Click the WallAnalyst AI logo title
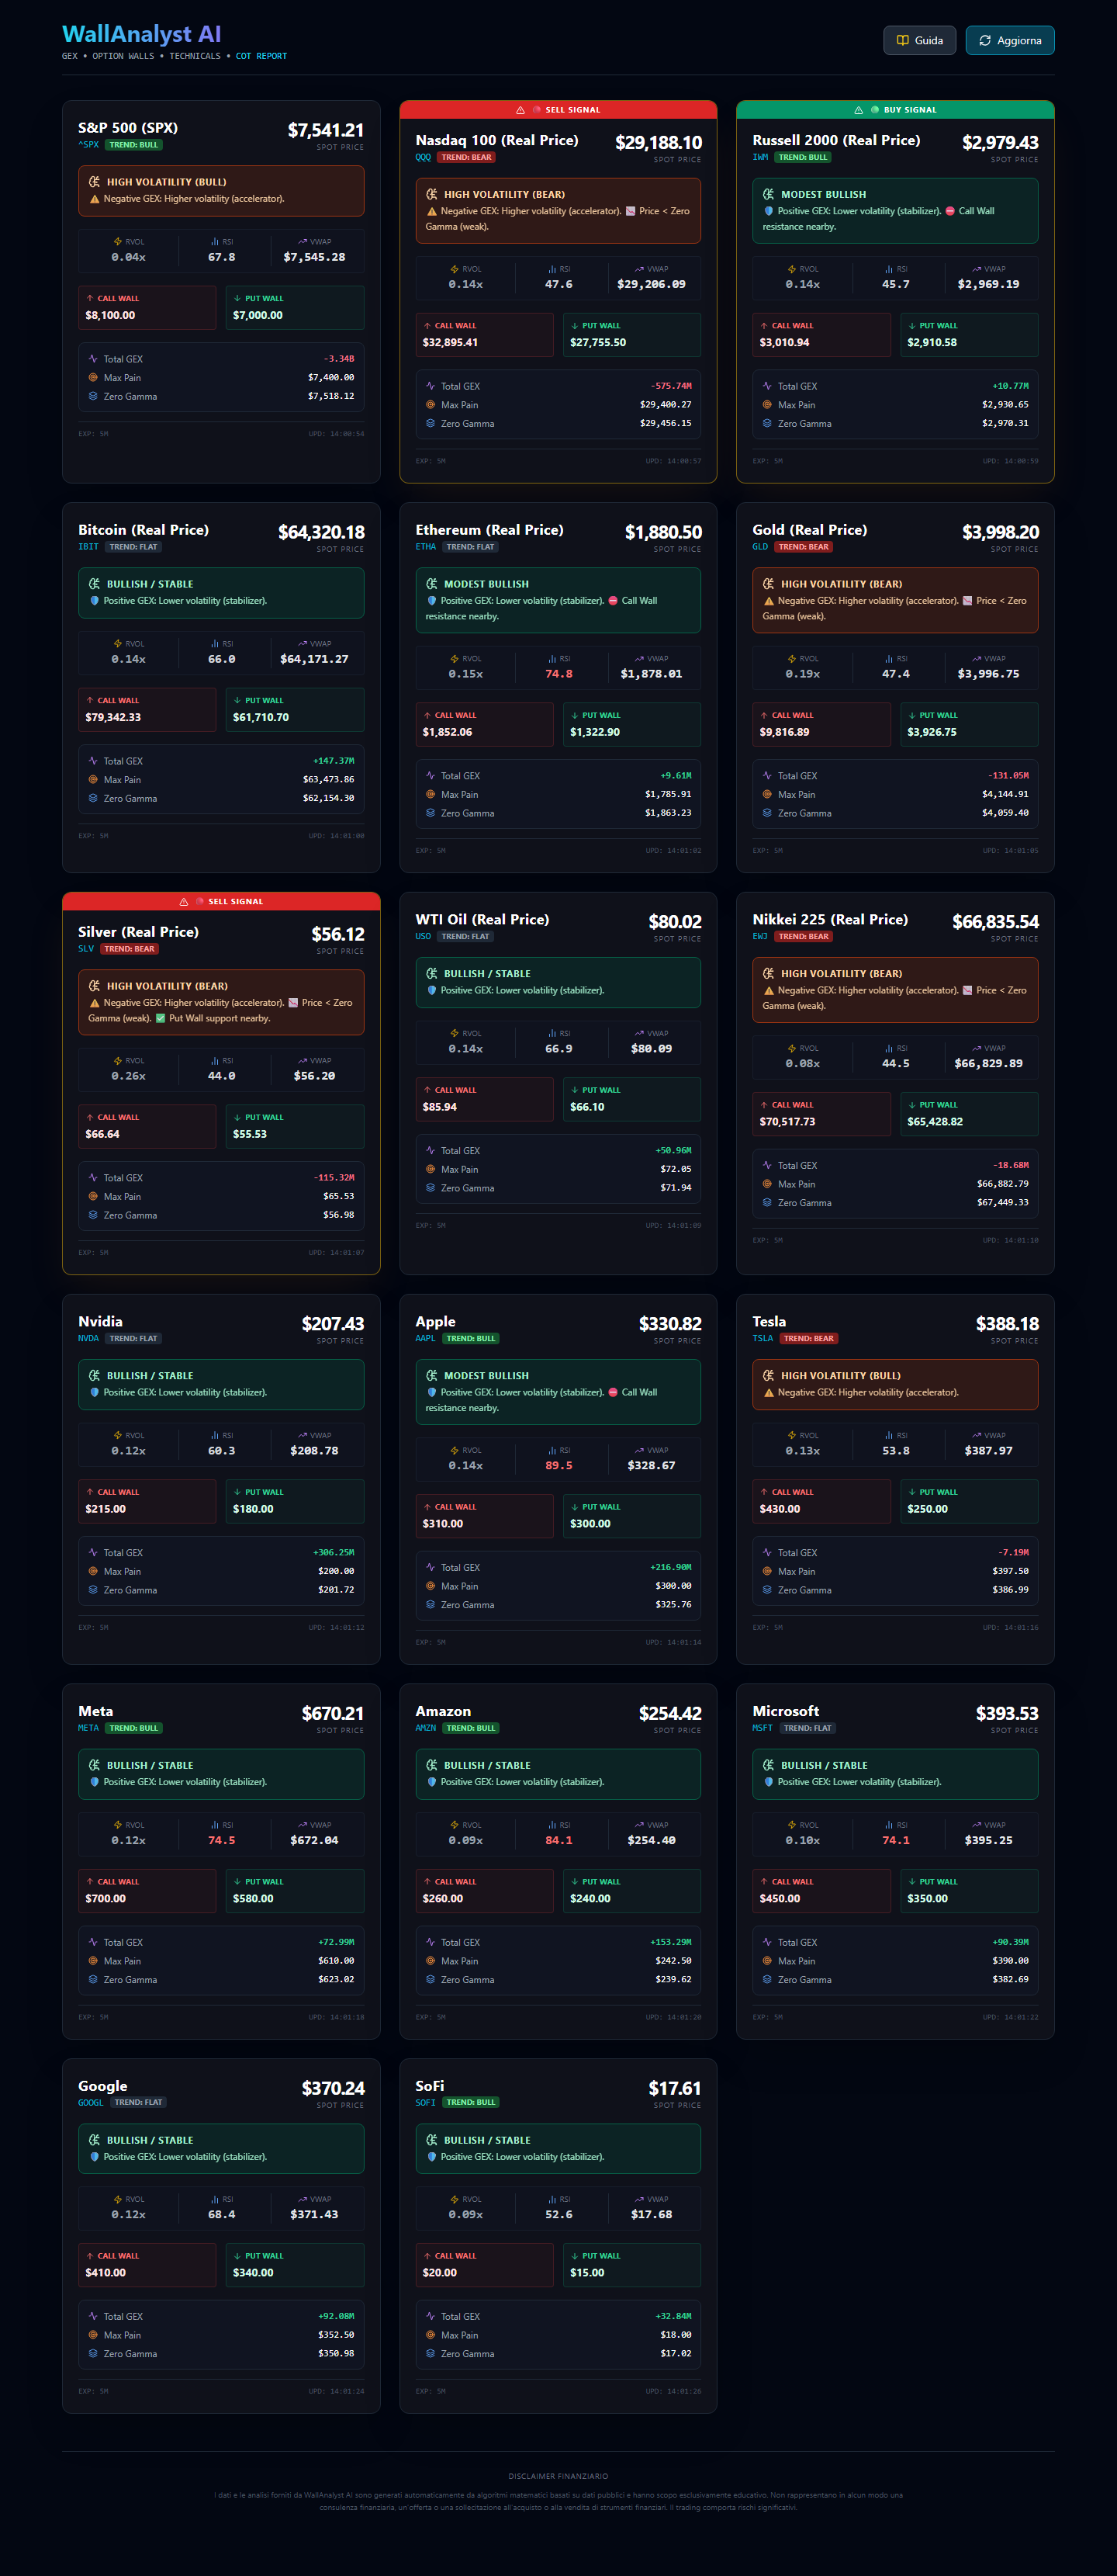Screen dimensions: 1117x2576 click(x=142, y=34)
